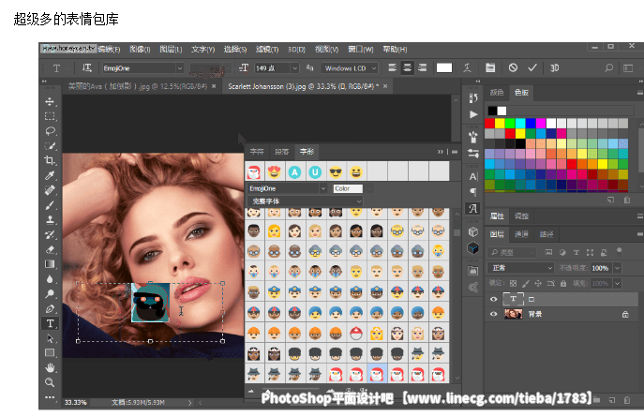
Task: Select the Eyedropper tool
Action: click(50, 175)
